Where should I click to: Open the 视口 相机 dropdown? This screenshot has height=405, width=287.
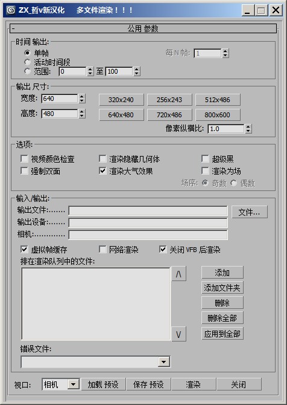pyautogui.click(x=73, y=384)
